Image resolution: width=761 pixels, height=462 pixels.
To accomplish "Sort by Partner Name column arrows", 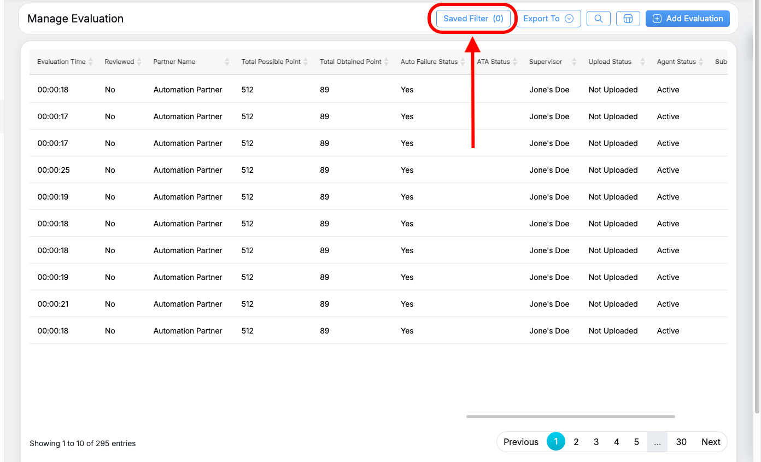I will 227,62.
